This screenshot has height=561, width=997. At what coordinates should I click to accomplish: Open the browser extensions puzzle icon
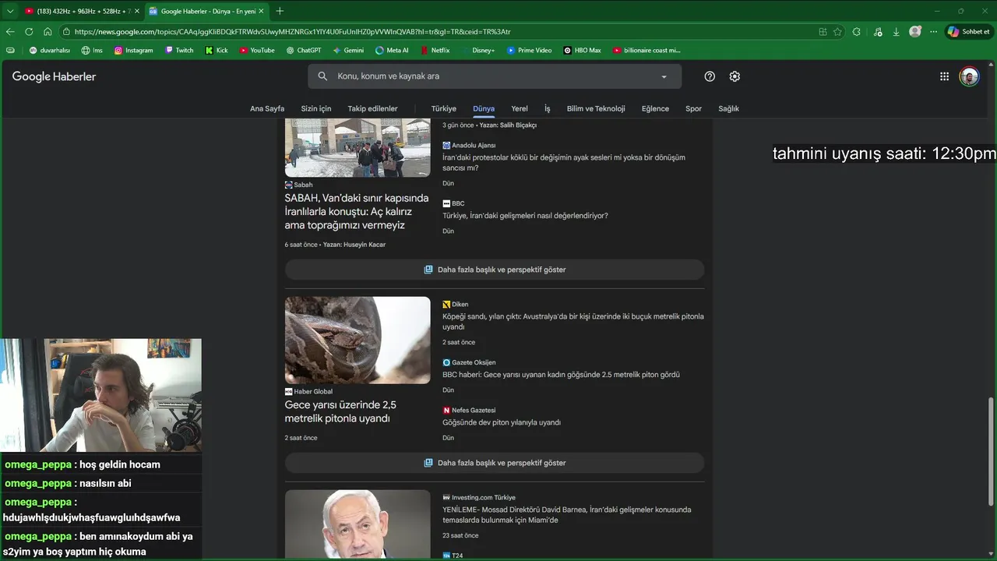click(x=857, y=32)
